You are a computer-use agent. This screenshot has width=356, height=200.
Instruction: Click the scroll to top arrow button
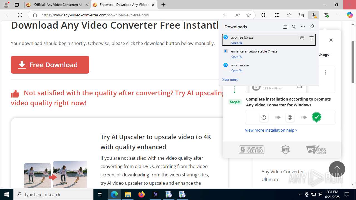click(337, 169)
